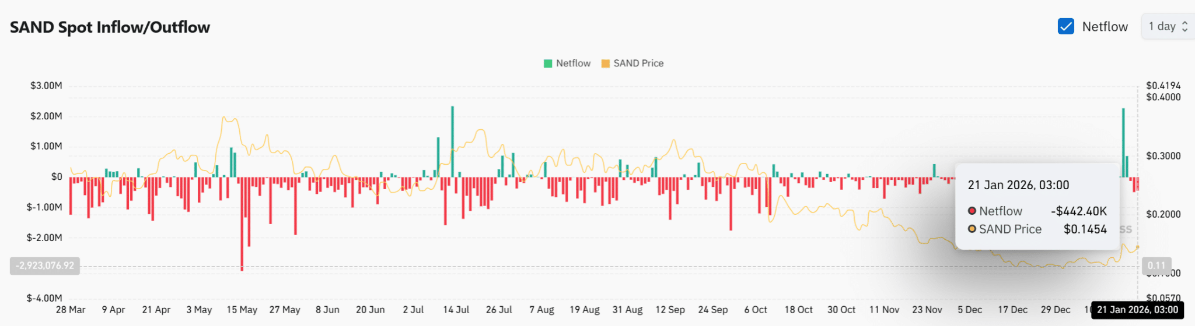Screen dimensions: 1195x326
Task: Click the 21 Jan 2026, 03:00 axis label
Action: point(1137,310)
